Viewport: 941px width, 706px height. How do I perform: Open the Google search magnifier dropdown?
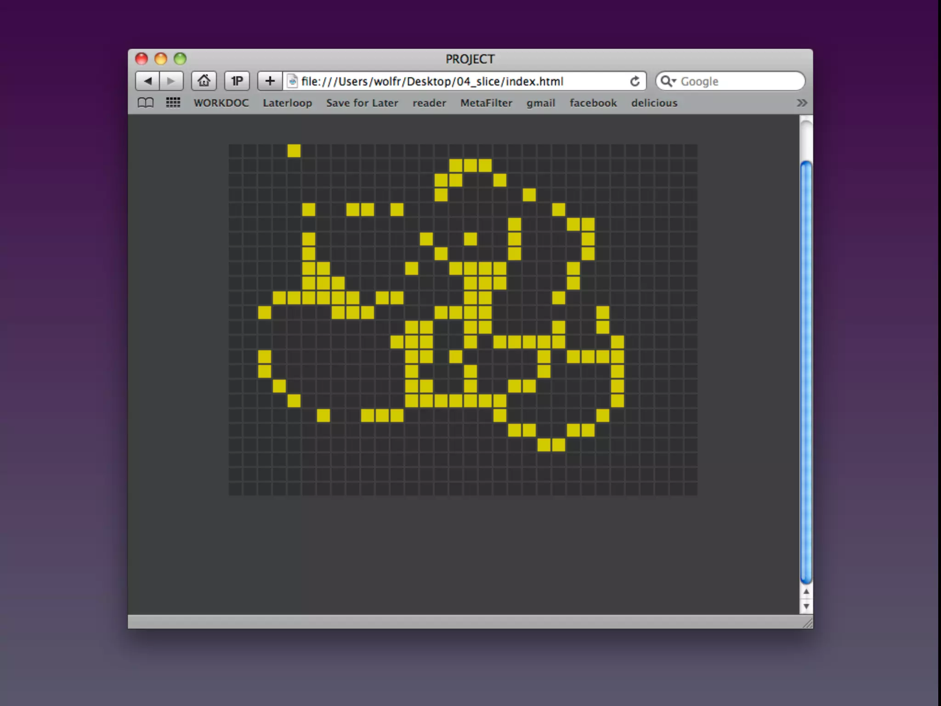click(668, 81)
